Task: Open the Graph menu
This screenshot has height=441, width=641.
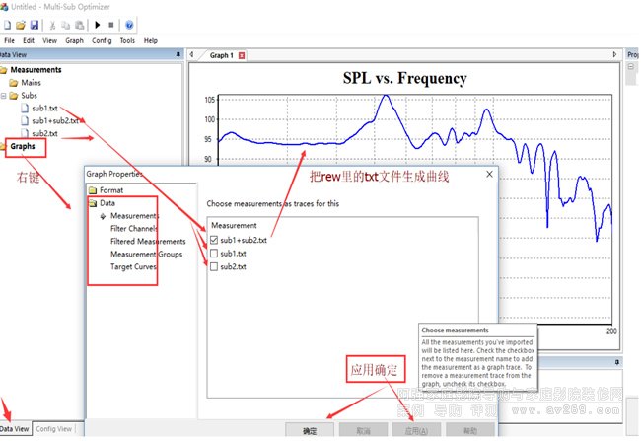Action: (x=74, y=40)
